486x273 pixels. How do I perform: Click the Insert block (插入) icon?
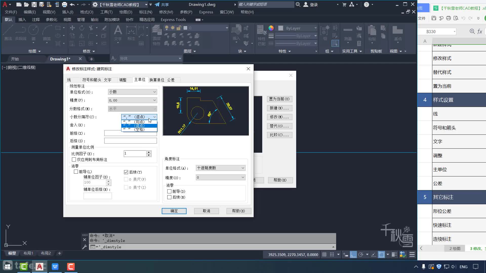236,33
